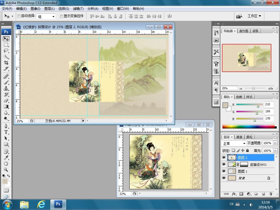Open Windows Explorer from taskbar
This screenshot has height=210, width=280.
24,205
